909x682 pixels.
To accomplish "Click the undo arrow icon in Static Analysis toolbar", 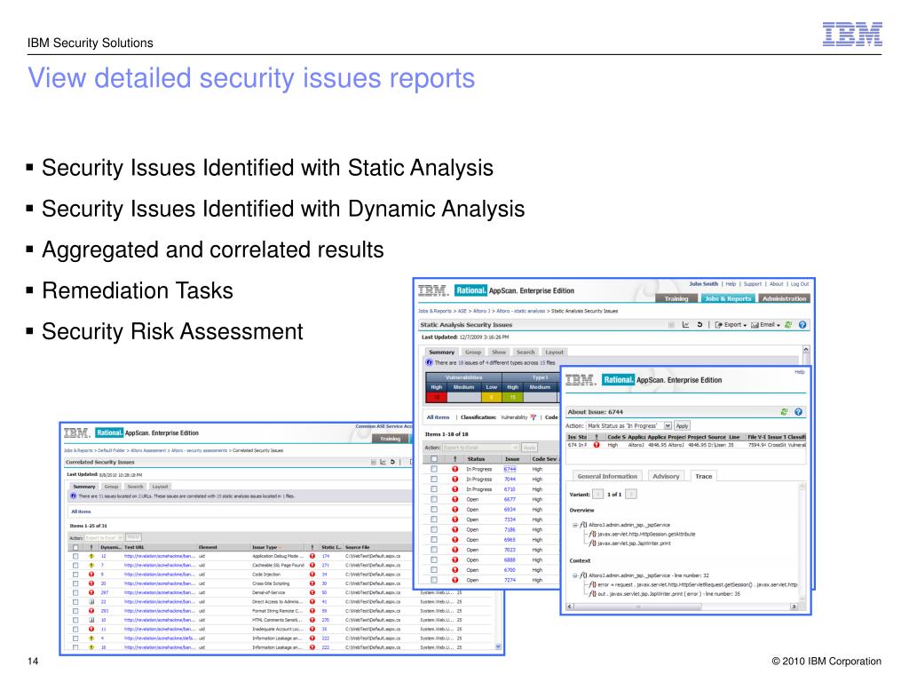I will (700, 325).
